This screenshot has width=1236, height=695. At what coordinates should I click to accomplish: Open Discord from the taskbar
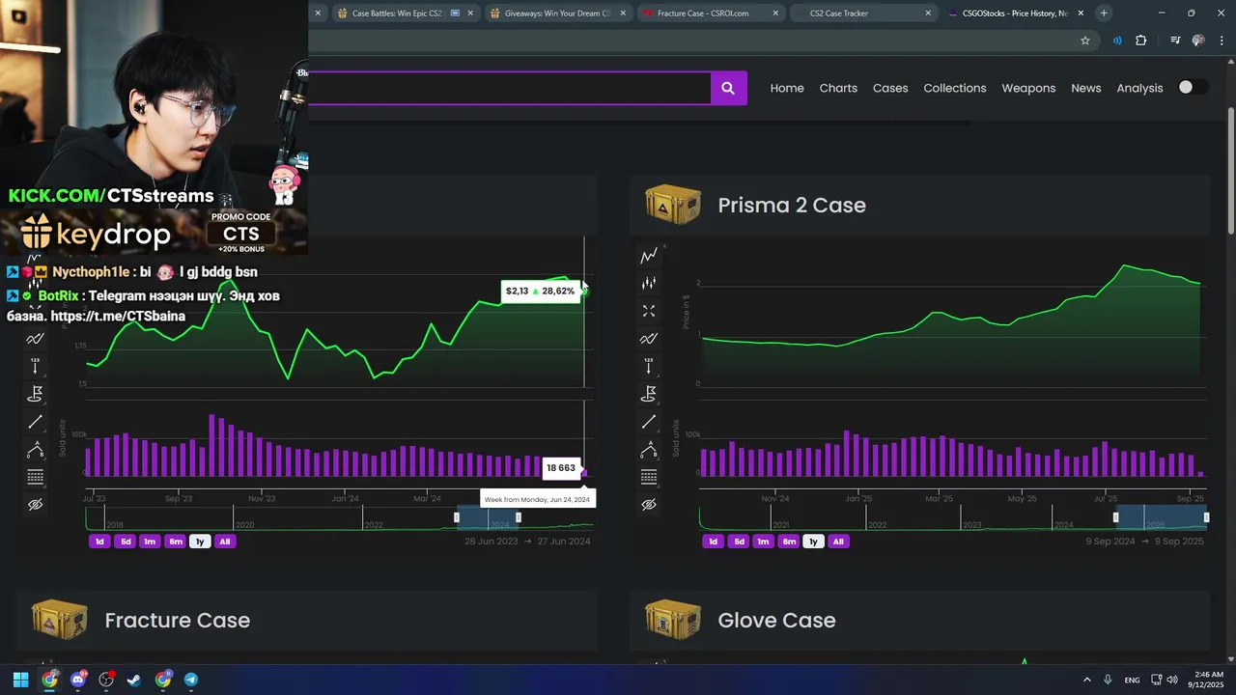coord(78,680)
